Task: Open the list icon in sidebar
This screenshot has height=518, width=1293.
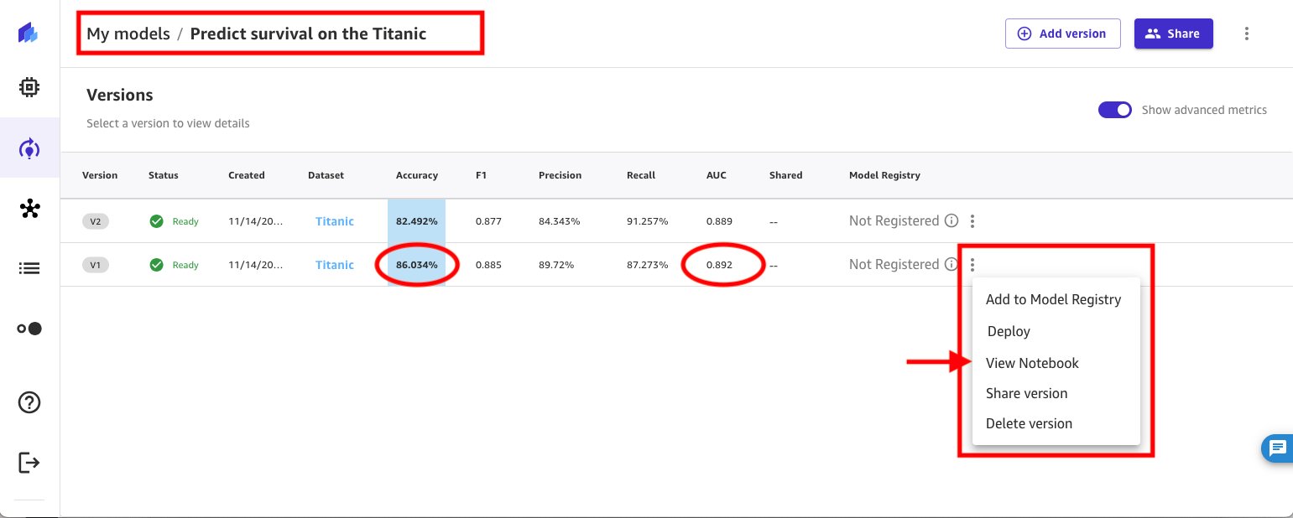Action: 29,268
